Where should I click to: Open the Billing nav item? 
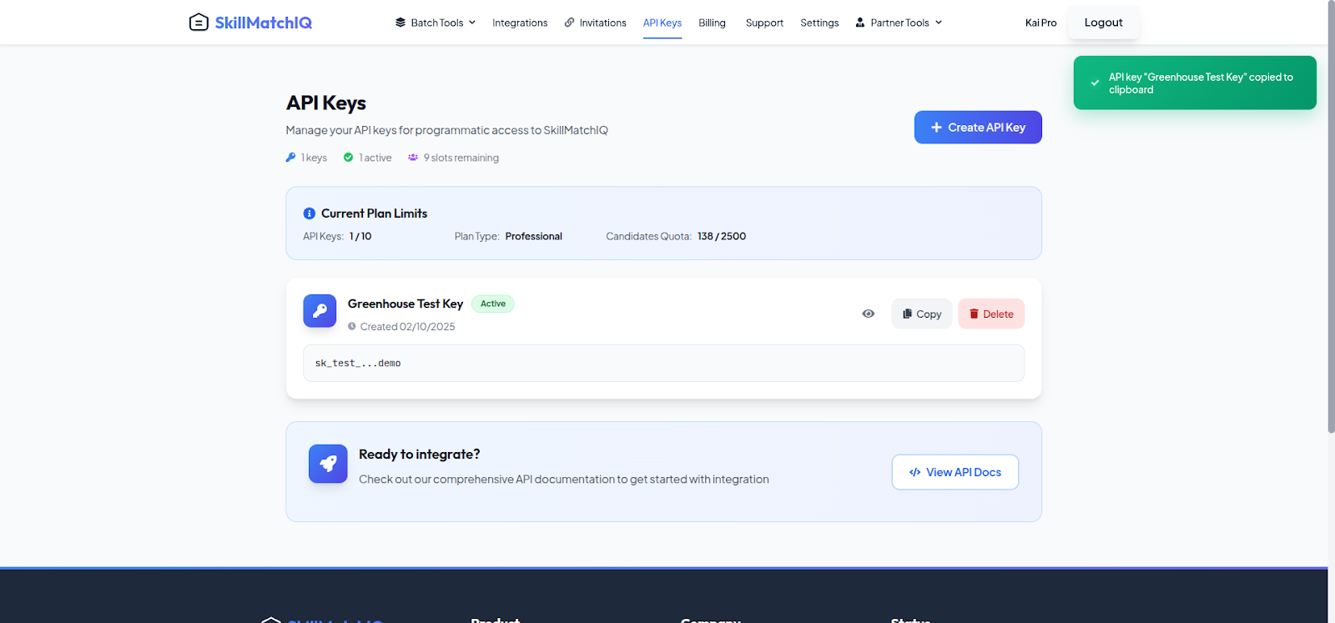pos(712,23)
